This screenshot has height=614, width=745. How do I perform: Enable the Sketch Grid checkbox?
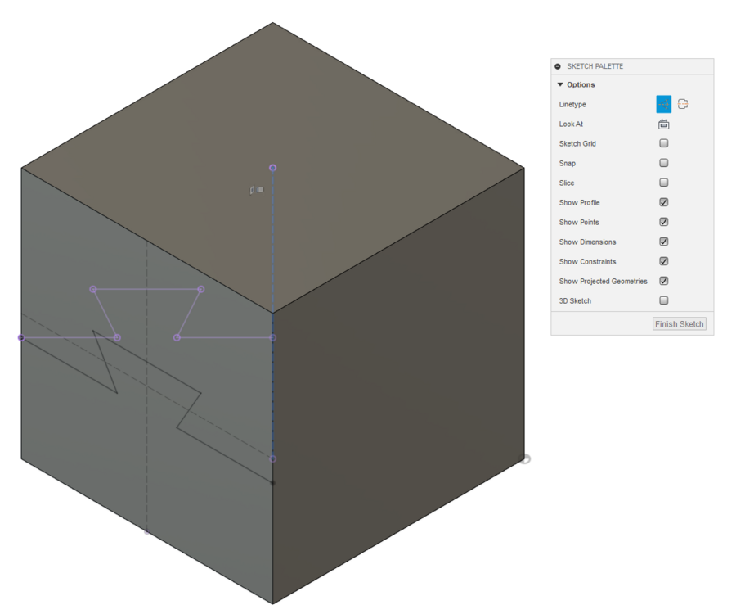coord(663,142)
